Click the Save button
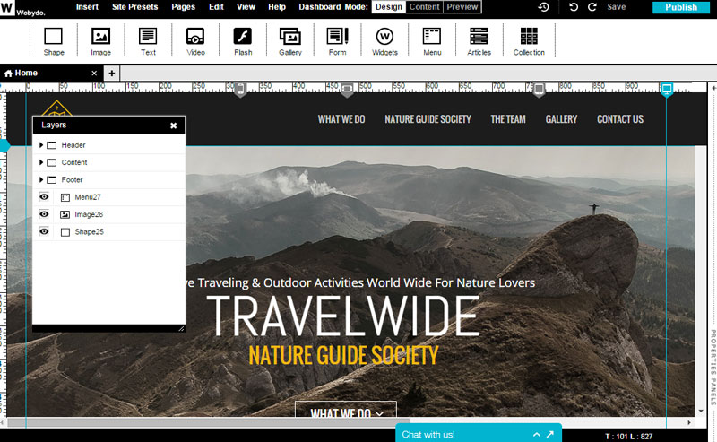The width and height of the screenshot is (717, 442). pyautogui.click(x=617, y=7)
